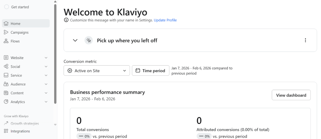Click the Flows hierarchy icon

[x=6, y=41]
